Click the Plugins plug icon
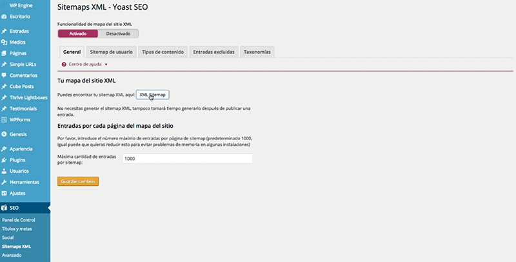The height and width of the screenshot is (262, 516). (4, 160)
